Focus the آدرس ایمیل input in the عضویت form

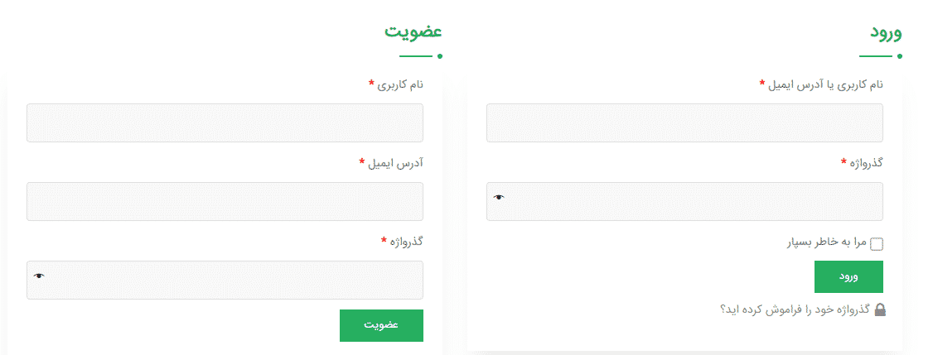point(225,201)
